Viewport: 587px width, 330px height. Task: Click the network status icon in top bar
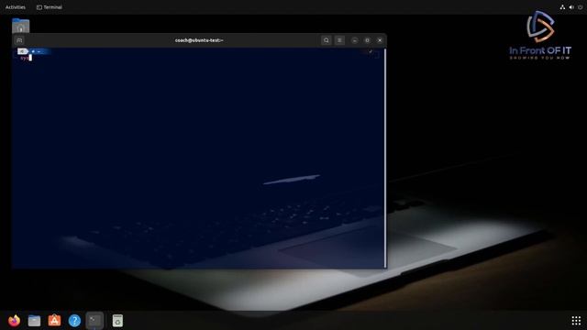(562, 7)
